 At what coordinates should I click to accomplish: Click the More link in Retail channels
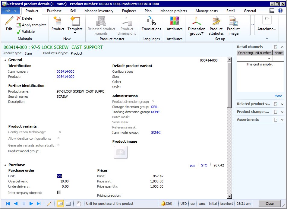coord(278,96)
